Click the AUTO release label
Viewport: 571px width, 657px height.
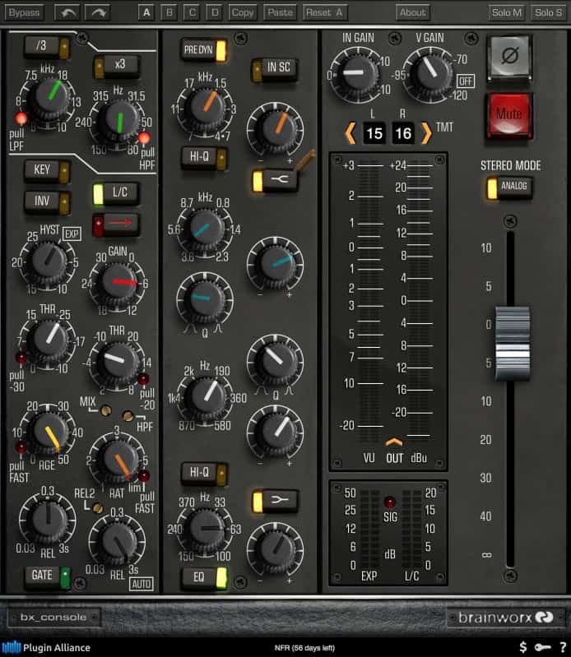[x=141, y=584]
